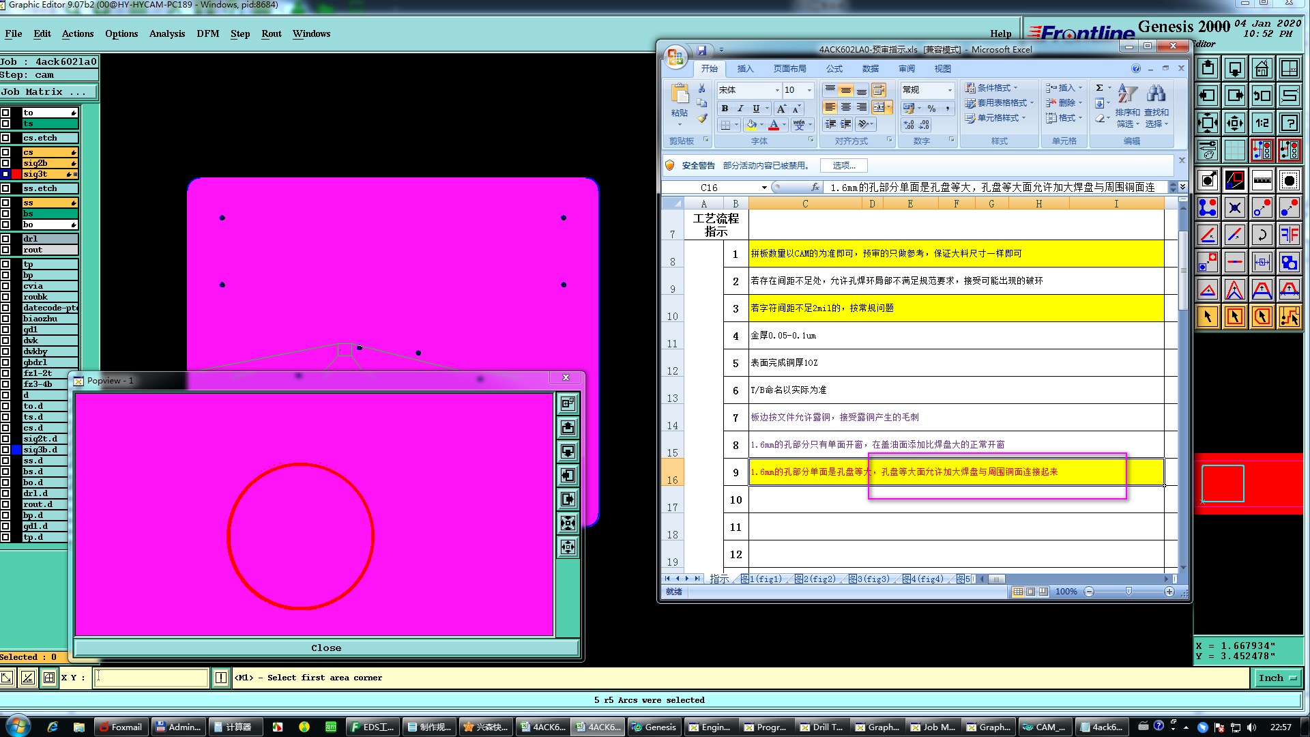Open the Analysis menu in Genesis
This screenshot has height=737, width=1310.
pyautogui.click(x=166, y=33)
